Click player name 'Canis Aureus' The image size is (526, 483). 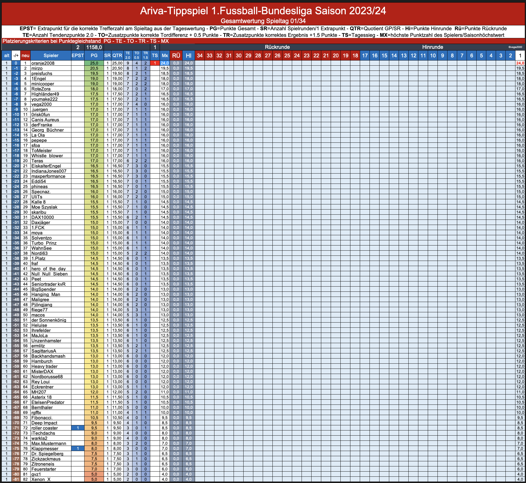click(x=45, y=120)
